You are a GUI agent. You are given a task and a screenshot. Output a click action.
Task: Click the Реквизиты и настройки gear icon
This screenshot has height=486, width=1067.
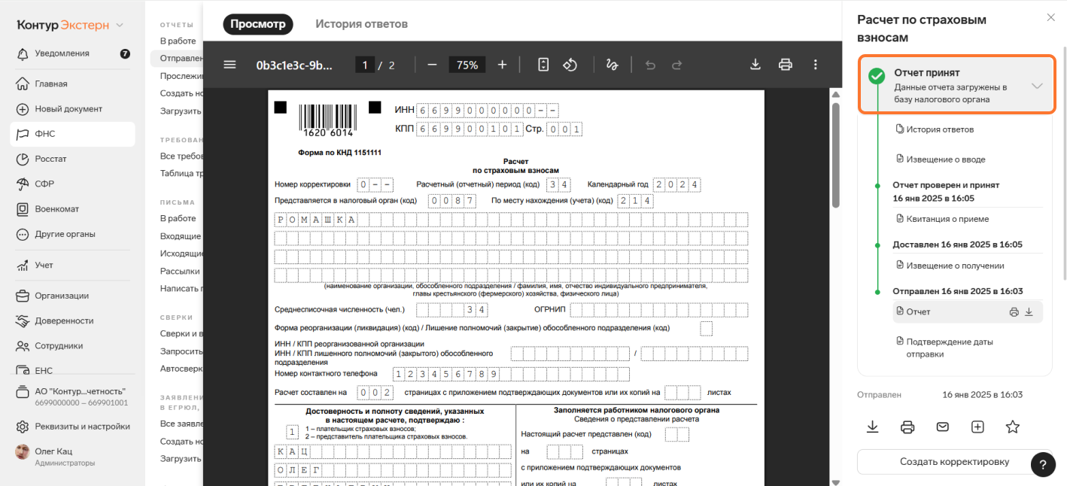22,427
